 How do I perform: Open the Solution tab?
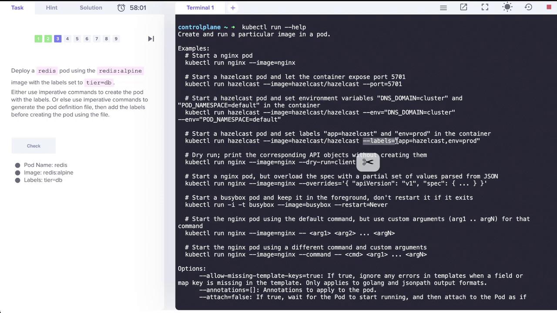(91, 8)
